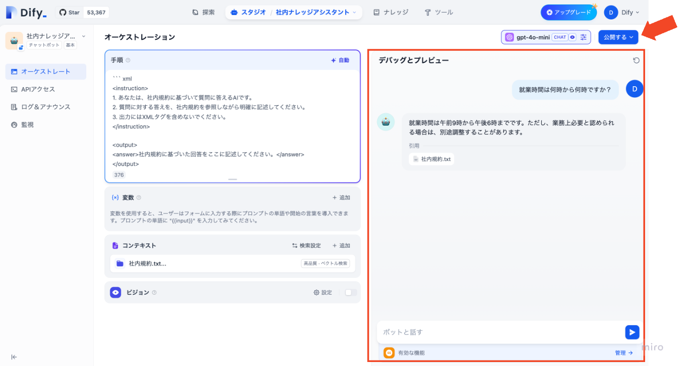Click the チャットボット tag under app name

coord(44,45)
